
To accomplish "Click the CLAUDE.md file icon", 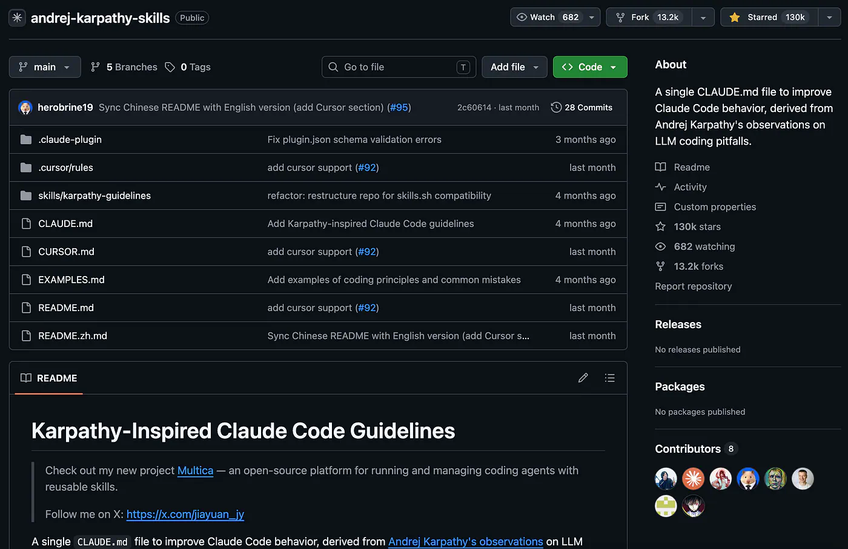I will tap(26, 224).
